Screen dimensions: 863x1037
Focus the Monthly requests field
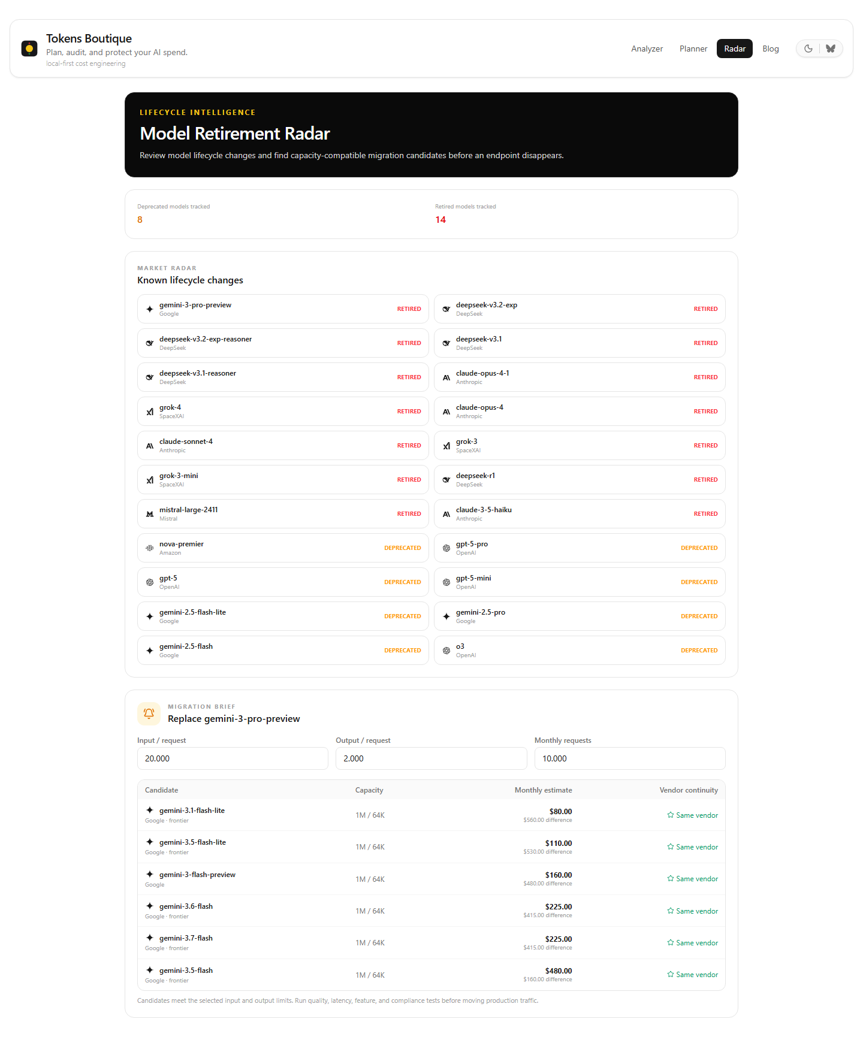coord(630,758)
